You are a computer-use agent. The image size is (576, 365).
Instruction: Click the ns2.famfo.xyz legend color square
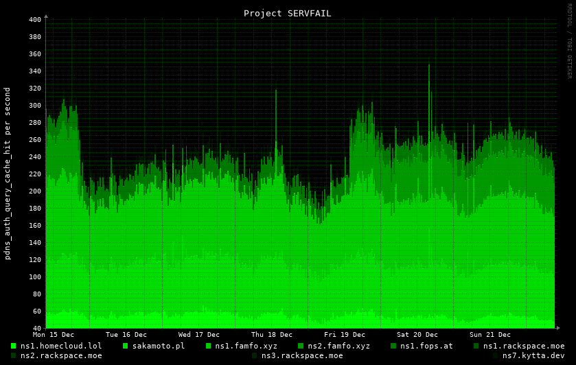[301, 346]
